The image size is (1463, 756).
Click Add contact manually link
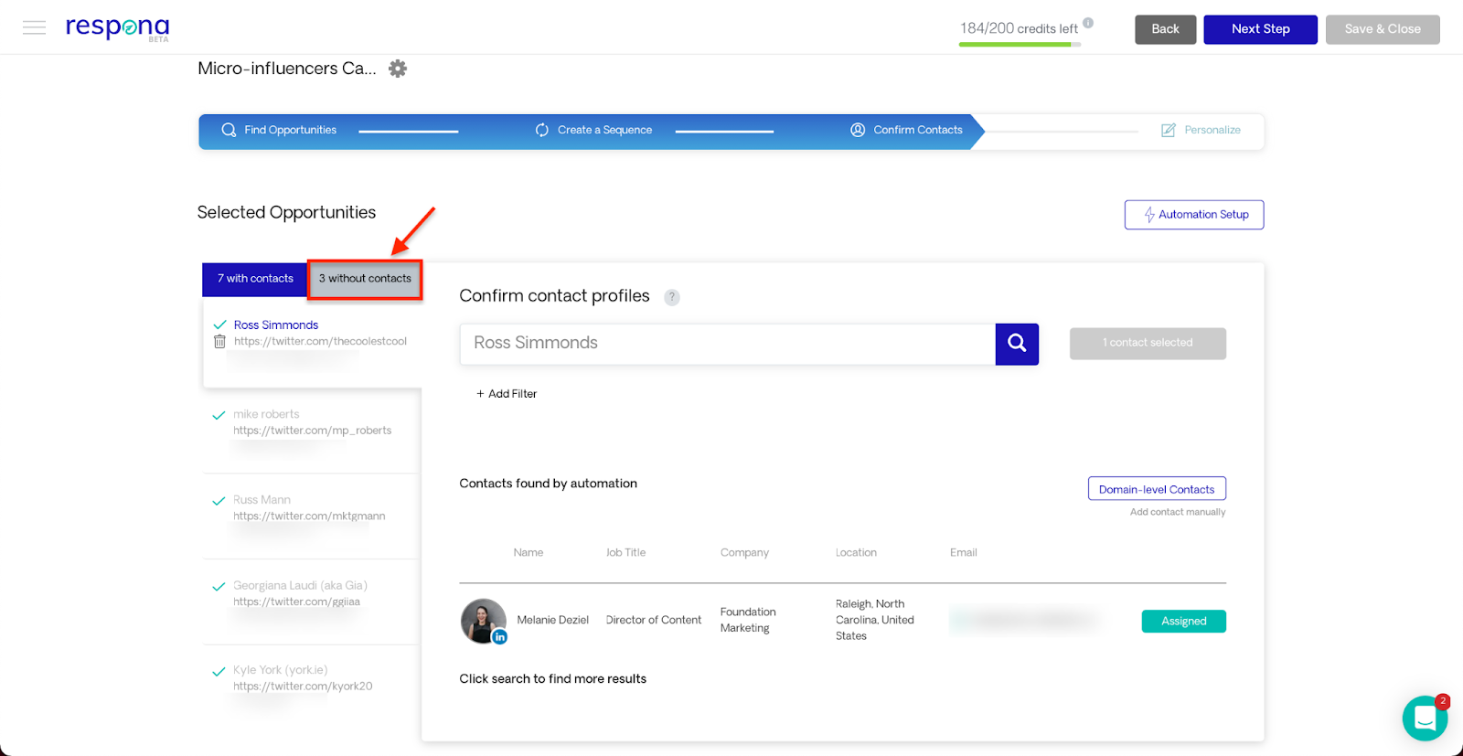(x=1178, y=512)
